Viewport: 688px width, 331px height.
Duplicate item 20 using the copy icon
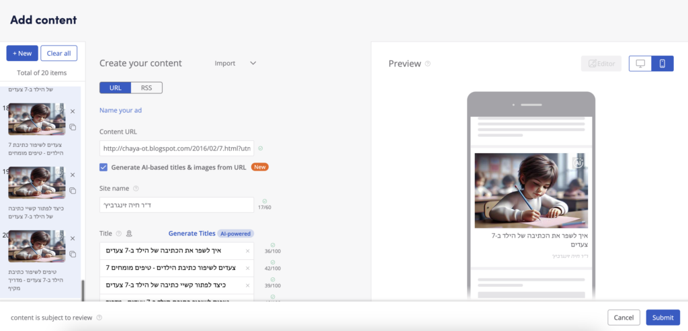73,253
